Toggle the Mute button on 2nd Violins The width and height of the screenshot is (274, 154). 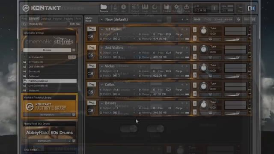coord(195,56)
